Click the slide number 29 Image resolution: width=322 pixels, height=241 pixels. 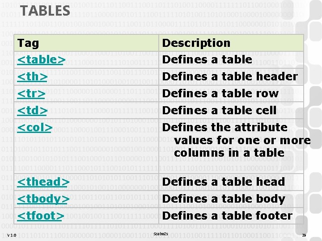[304, 235]
